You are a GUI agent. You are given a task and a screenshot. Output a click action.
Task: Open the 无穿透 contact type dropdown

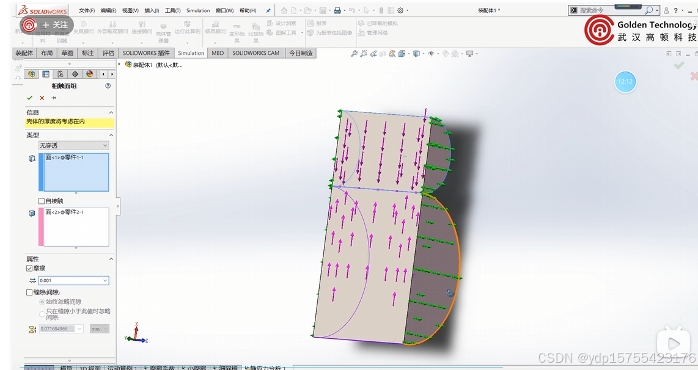74,145
